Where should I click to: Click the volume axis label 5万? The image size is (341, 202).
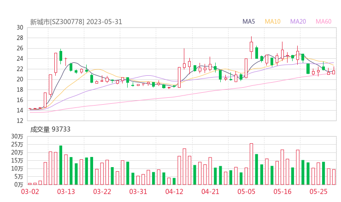pyautogui.click(x=18, y=177)
